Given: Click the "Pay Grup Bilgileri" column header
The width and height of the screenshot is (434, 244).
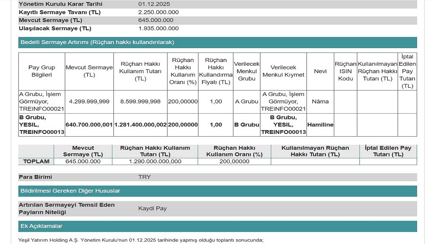Looking at the screenshot, I should [42, 71].
